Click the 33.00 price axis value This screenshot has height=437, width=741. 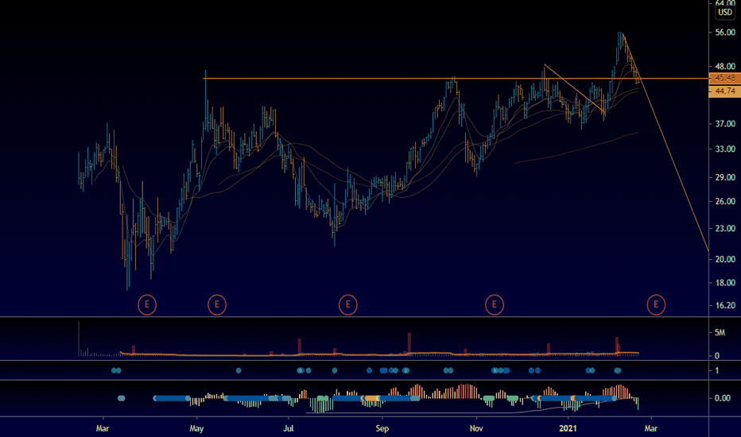[725, 149]
